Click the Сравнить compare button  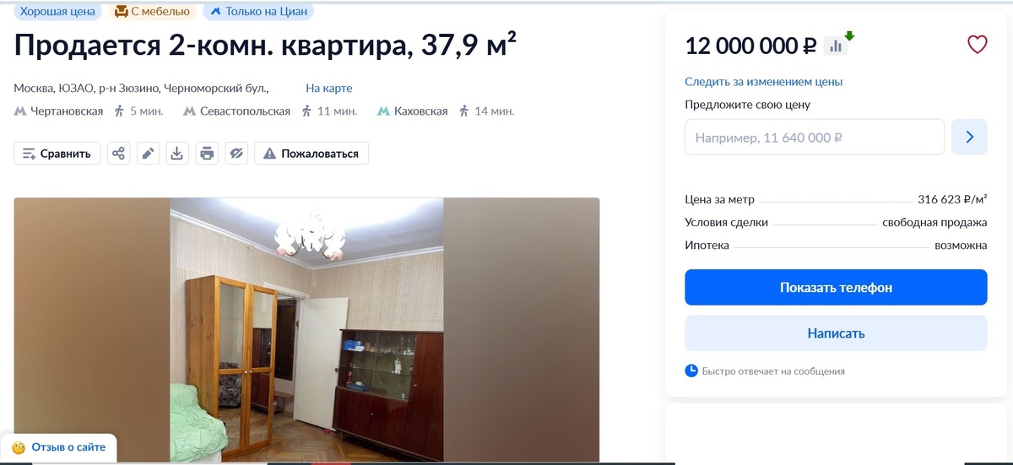pyautogui.click(x=57, y=153)
